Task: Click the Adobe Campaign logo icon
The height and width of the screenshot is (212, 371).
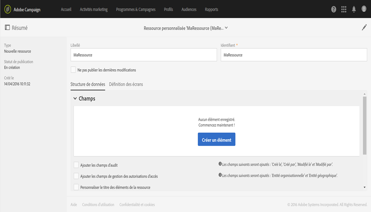Action: 8,9
